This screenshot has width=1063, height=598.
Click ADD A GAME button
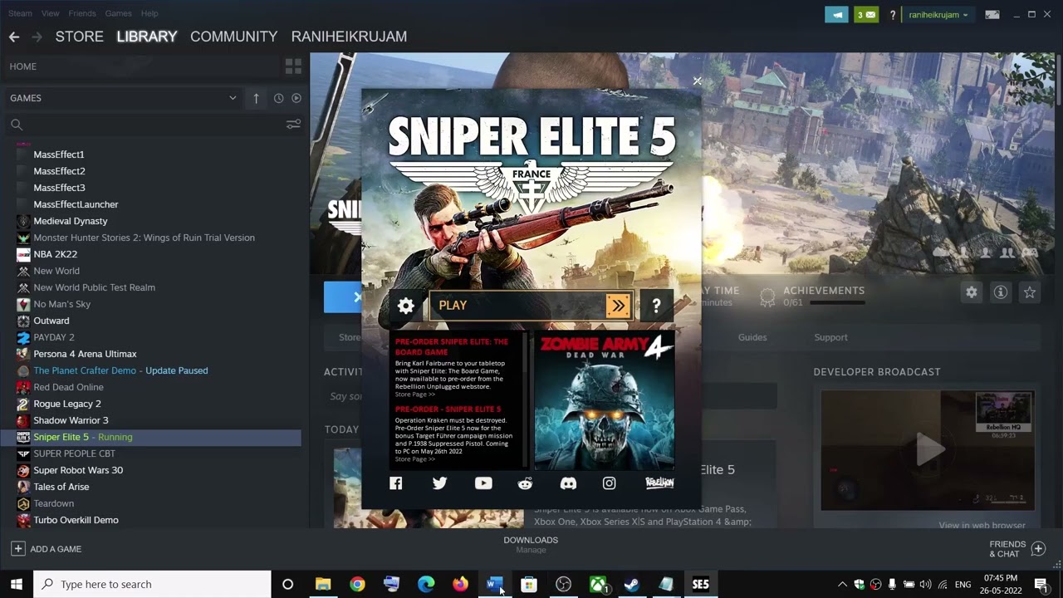click(46, 549)
